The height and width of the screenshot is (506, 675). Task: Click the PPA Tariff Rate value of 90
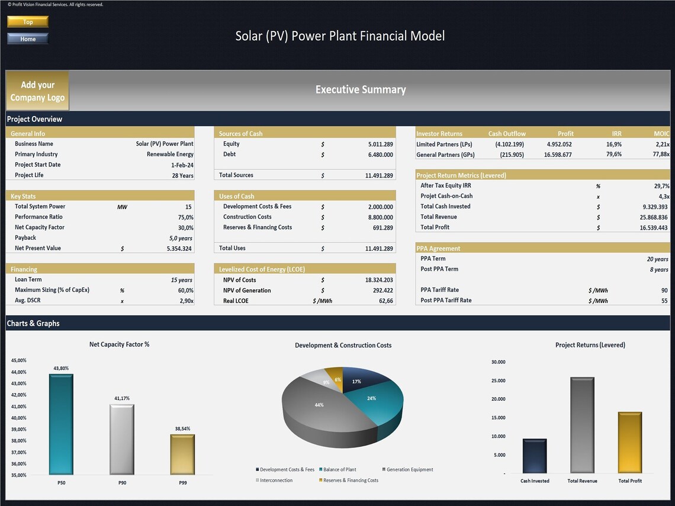click(x=664, y=290)
